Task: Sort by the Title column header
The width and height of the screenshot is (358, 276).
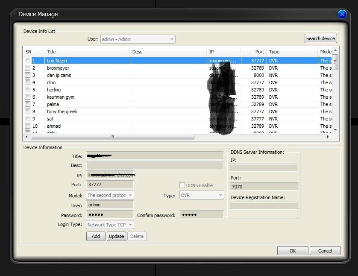Action: pyautogui.click(x=87, y=52)
